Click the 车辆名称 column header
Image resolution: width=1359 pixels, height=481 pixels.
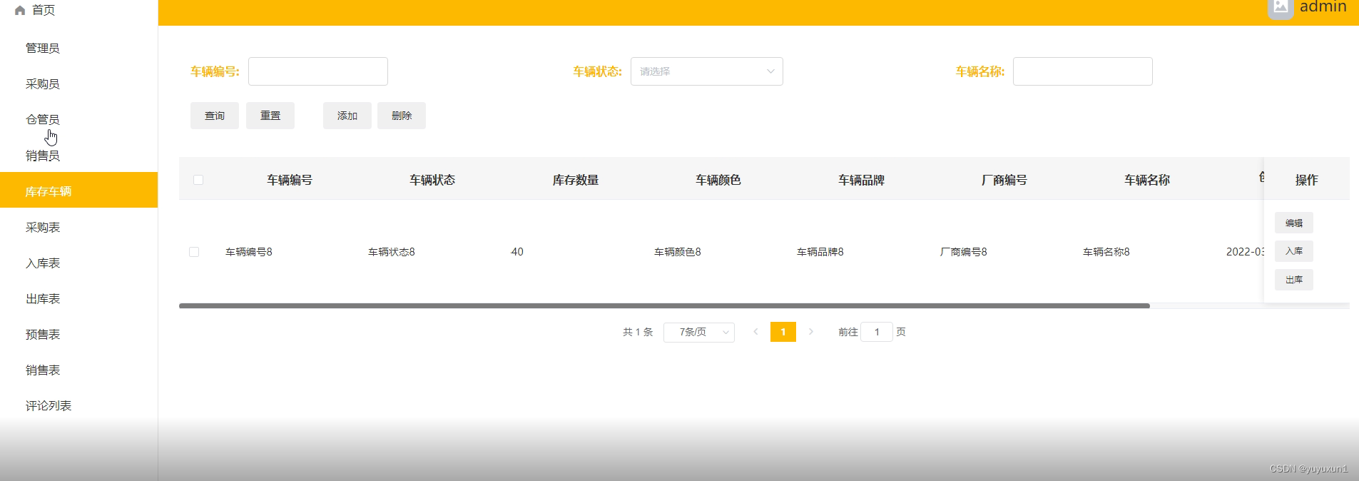pos(1147,180)
